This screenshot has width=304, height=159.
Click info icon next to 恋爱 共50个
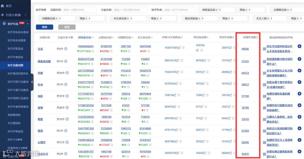pos(67,73)
